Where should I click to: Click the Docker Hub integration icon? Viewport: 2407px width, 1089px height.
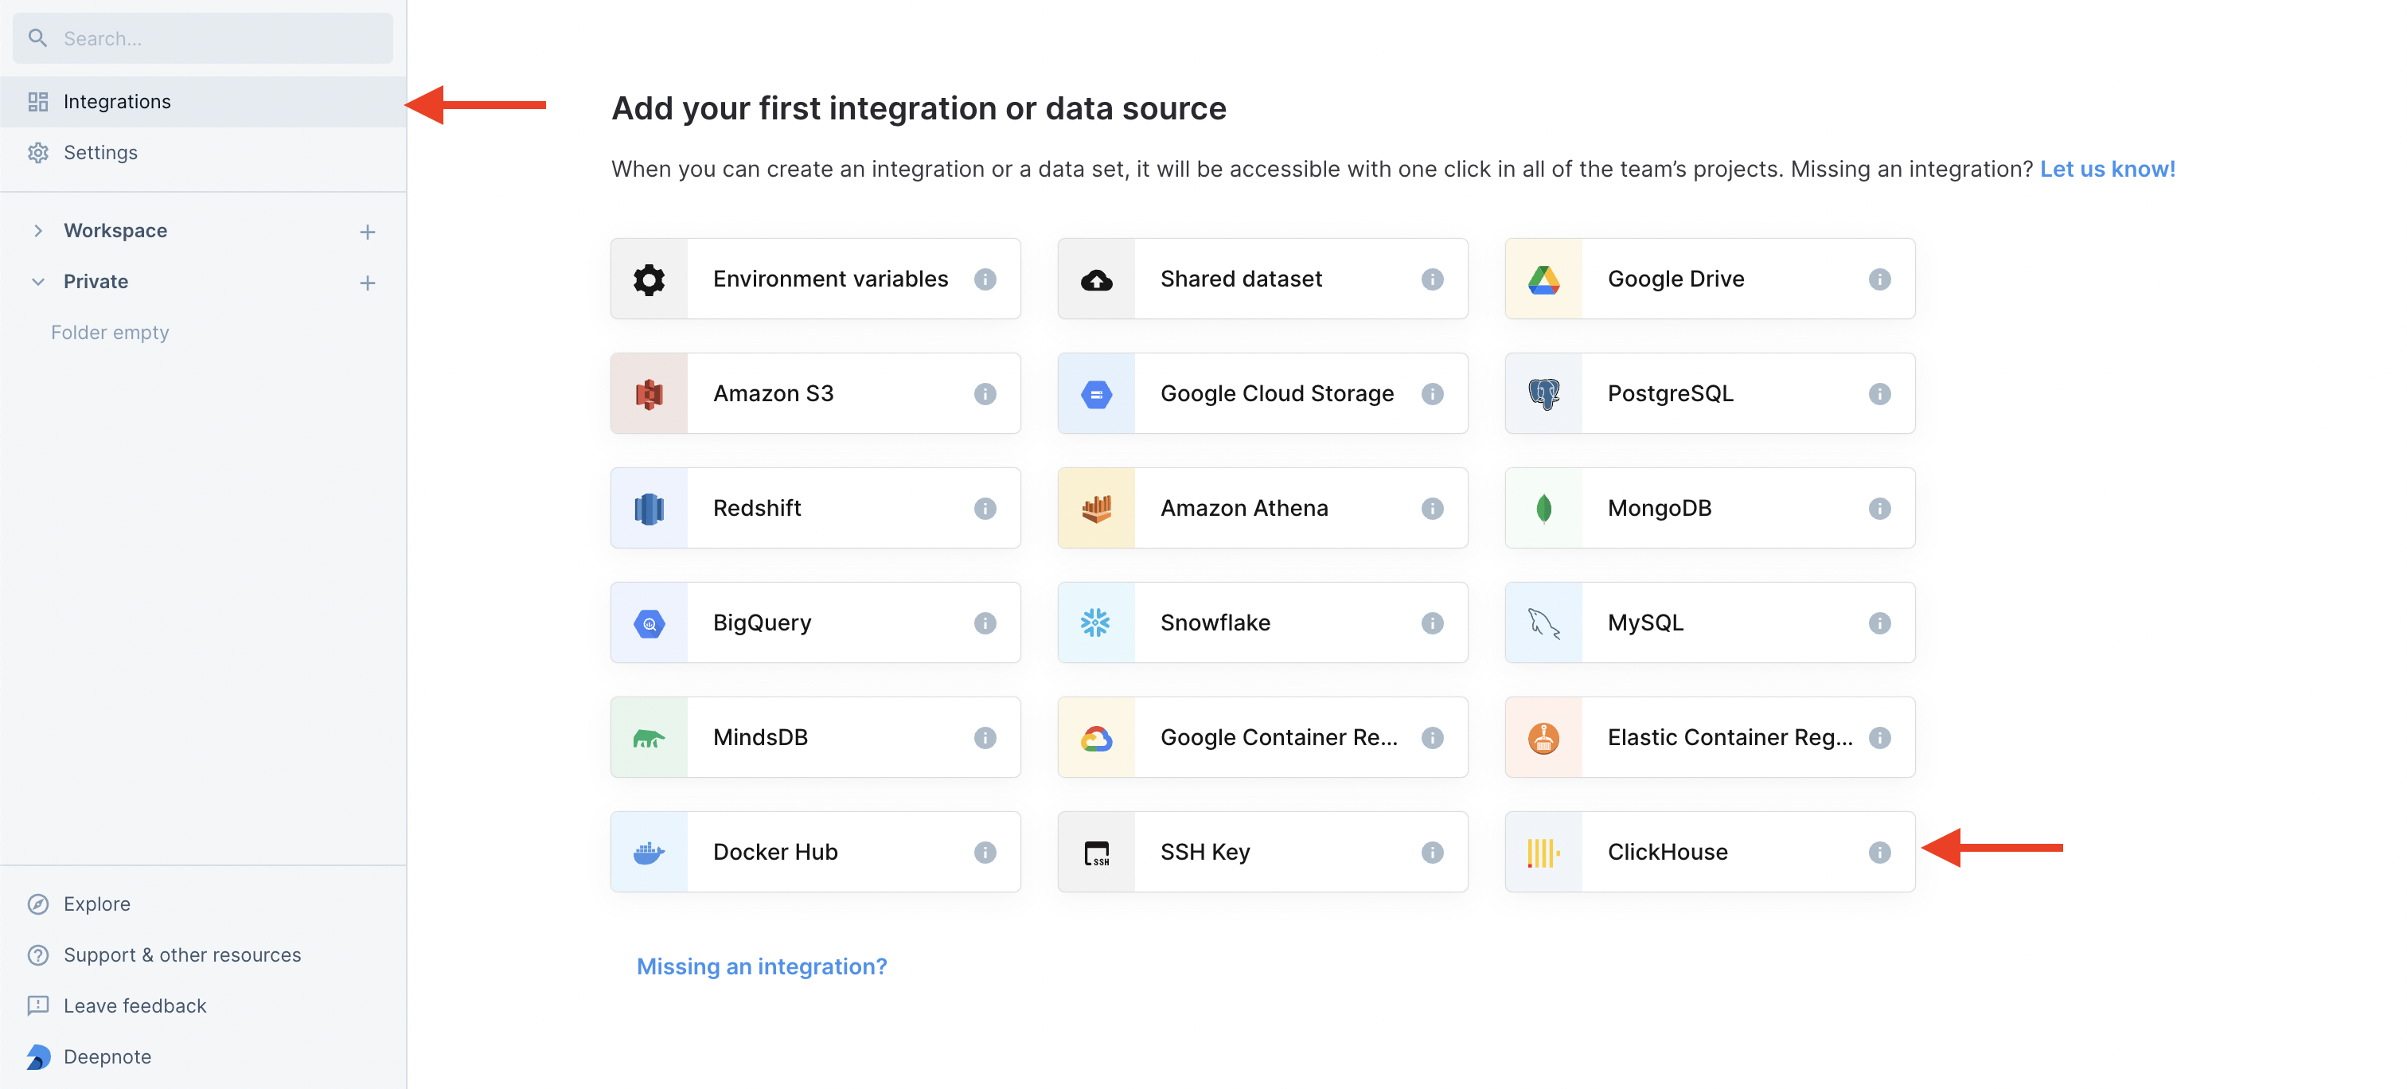pos(650,851)
